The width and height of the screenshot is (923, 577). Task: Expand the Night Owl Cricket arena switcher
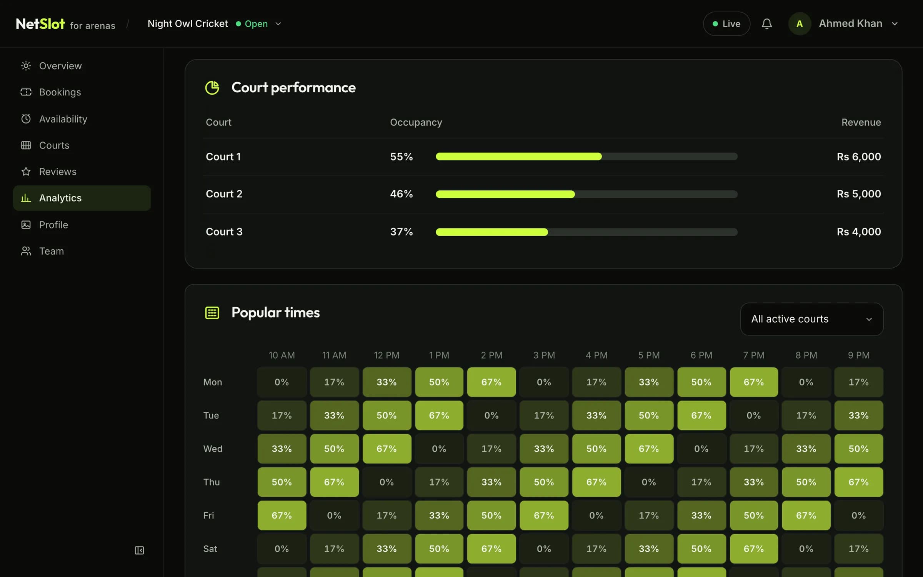[x=215, y=24]
